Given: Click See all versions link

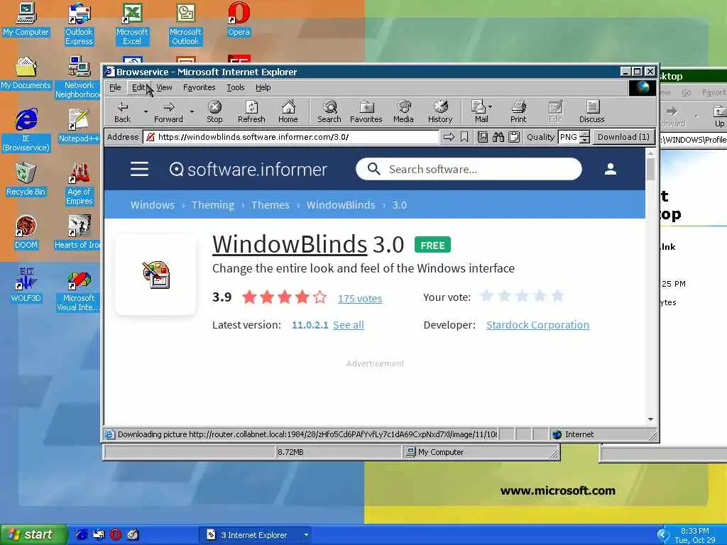Looking at the screenshot, I should pos(349,325).
